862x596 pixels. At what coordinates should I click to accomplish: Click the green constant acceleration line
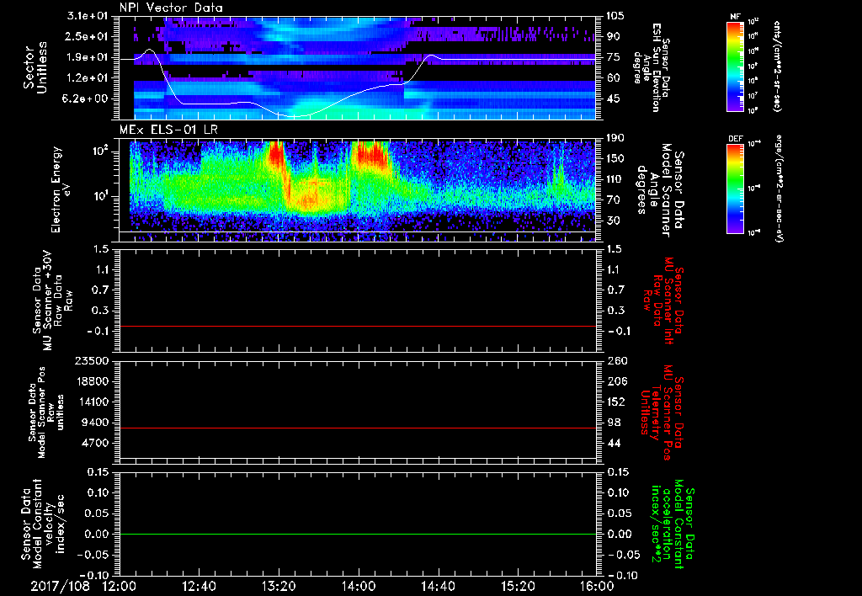(358, 534)
